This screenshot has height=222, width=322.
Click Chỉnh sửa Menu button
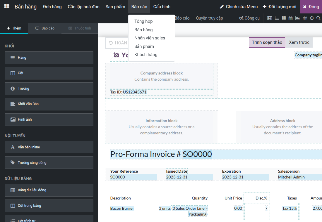pyautogui.click(x=239, y=7)
